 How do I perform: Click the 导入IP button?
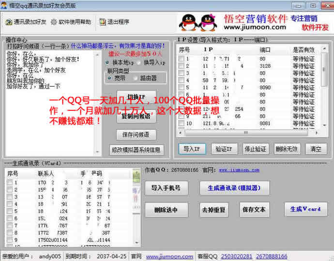(192, 149)
